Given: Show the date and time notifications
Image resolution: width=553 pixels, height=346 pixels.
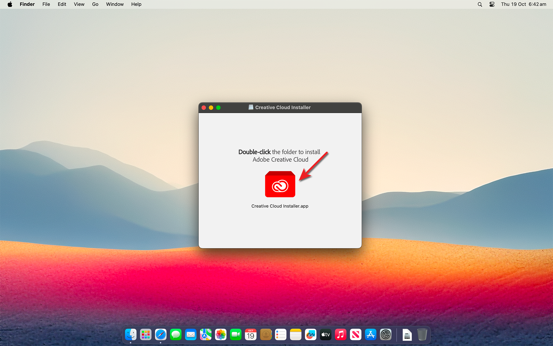Looking at the screenshot, I should pos(523,4).
